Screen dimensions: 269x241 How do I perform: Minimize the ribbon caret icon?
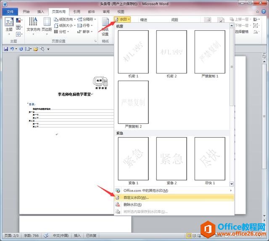tap(258, 12)
